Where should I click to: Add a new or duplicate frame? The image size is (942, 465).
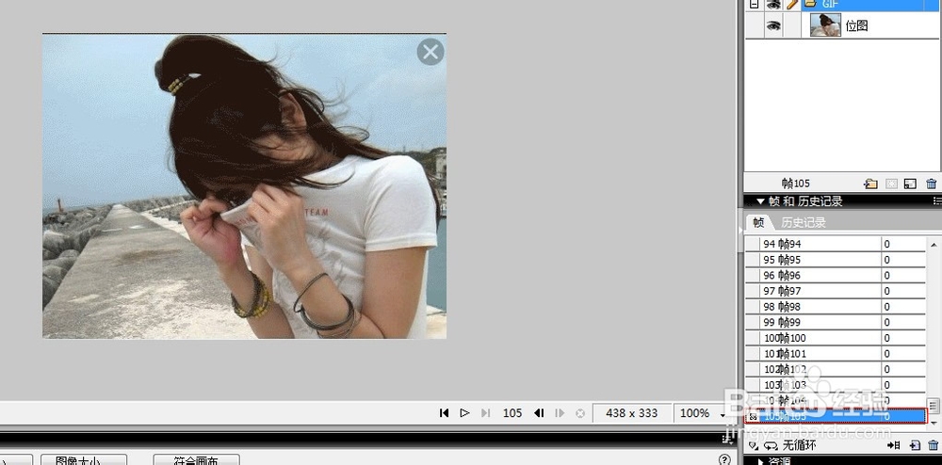(915, 445)
